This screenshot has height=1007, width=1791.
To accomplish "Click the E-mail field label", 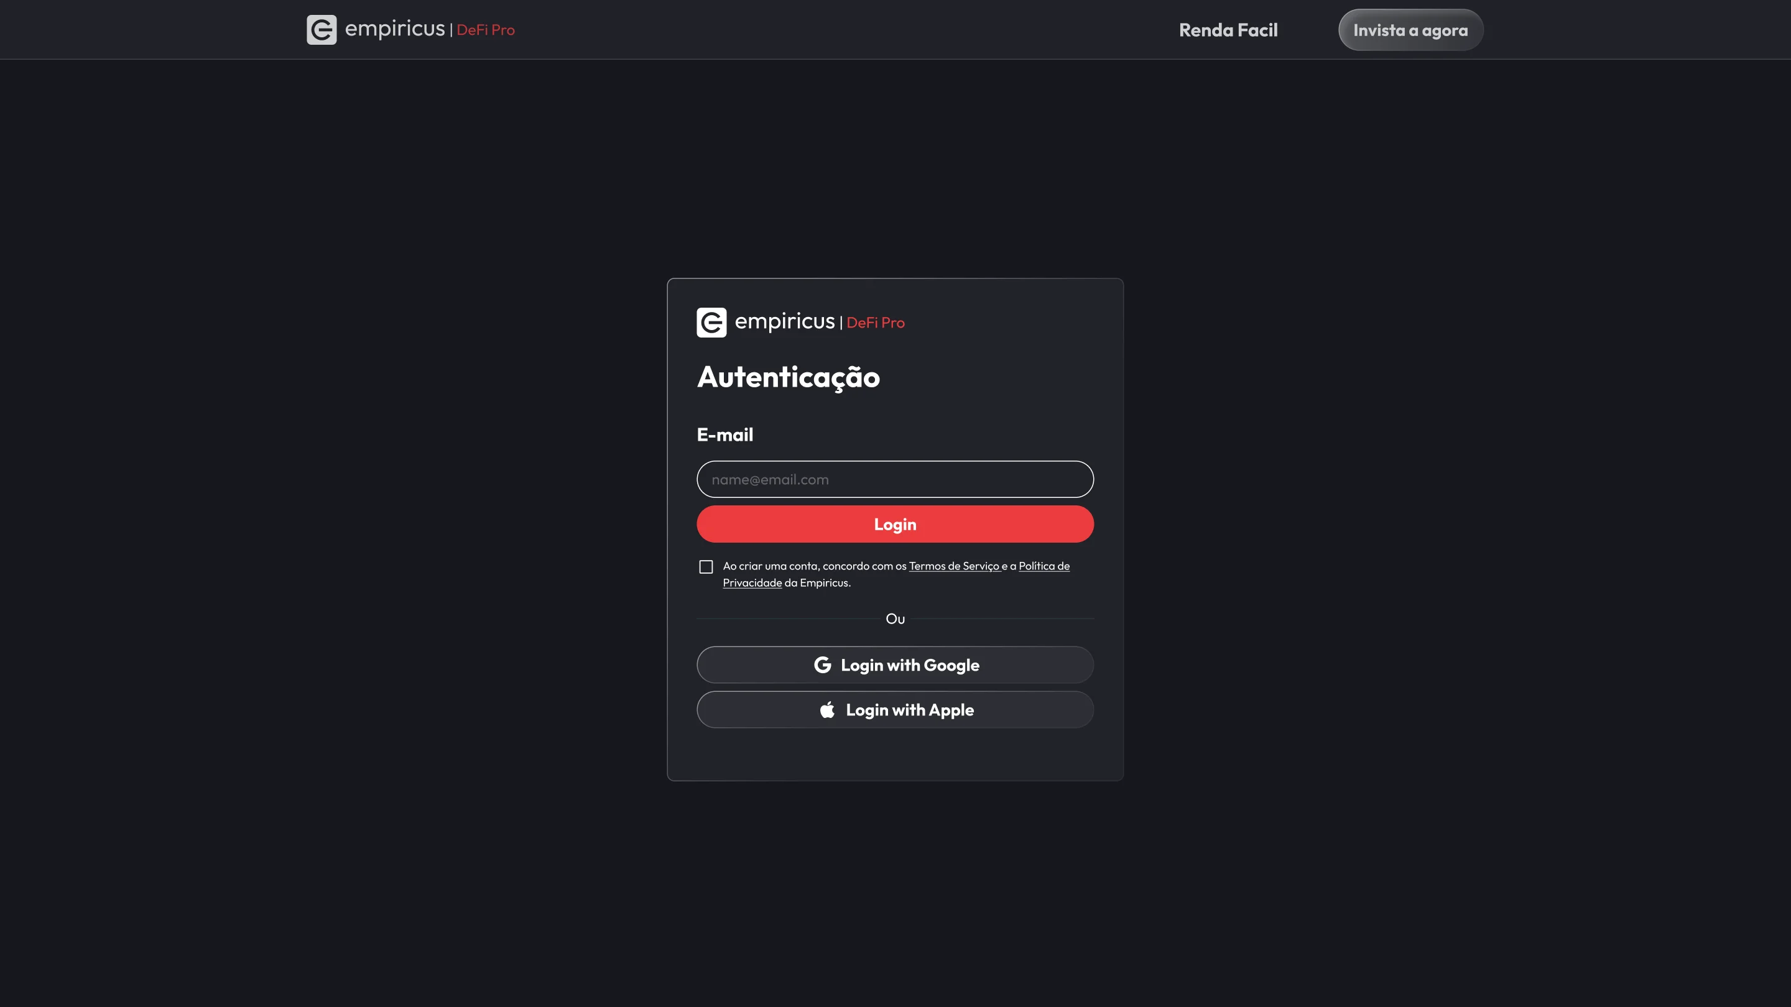I will 724,435.
